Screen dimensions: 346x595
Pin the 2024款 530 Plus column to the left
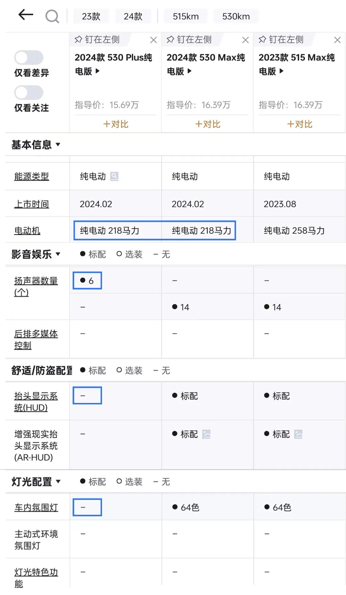pyautogui.click(x=97, y=39)
